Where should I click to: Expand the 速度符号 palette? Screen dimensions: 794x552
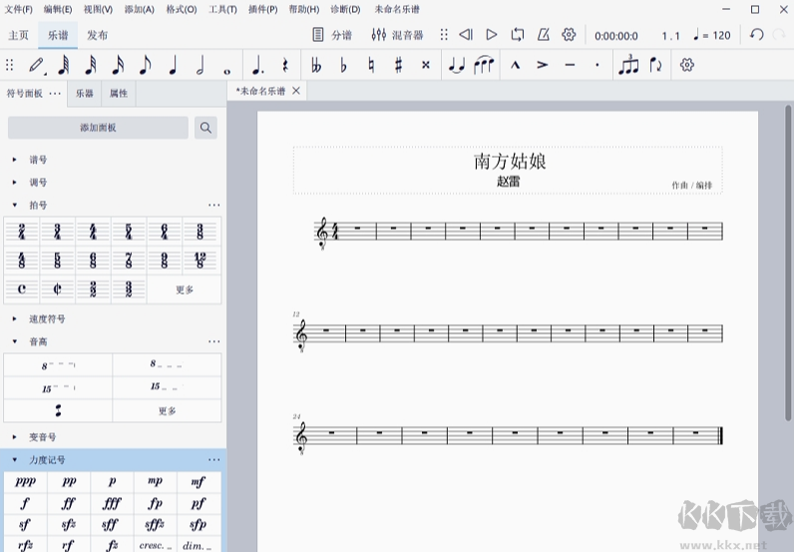tap(15, 319)
